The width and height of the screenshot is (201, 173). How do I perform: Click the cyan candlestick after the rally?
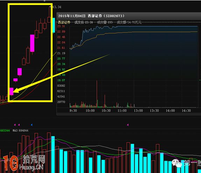(x=54, y=26)
